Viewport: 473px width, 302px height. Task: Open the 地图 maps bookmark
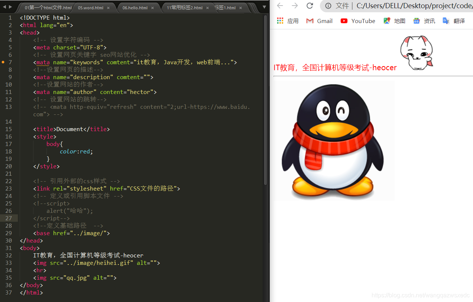[x=395, y=21]
